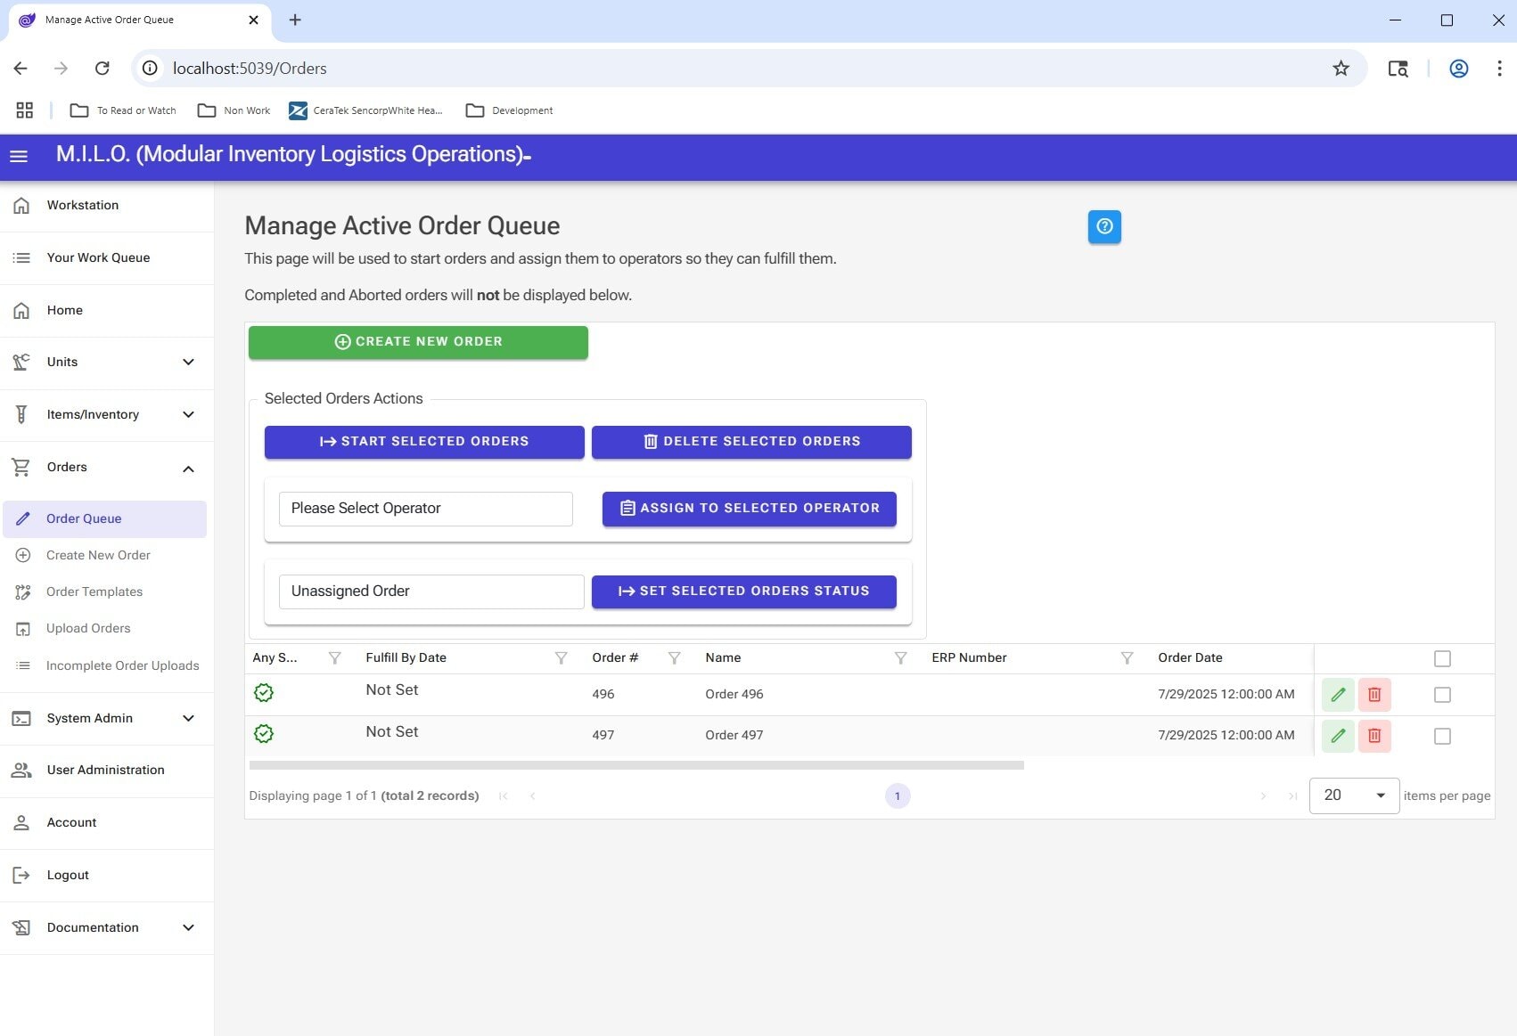Click the table's horizontal scrollbar
This screenshot has width=1517, height=1036.
click(636, 765)
